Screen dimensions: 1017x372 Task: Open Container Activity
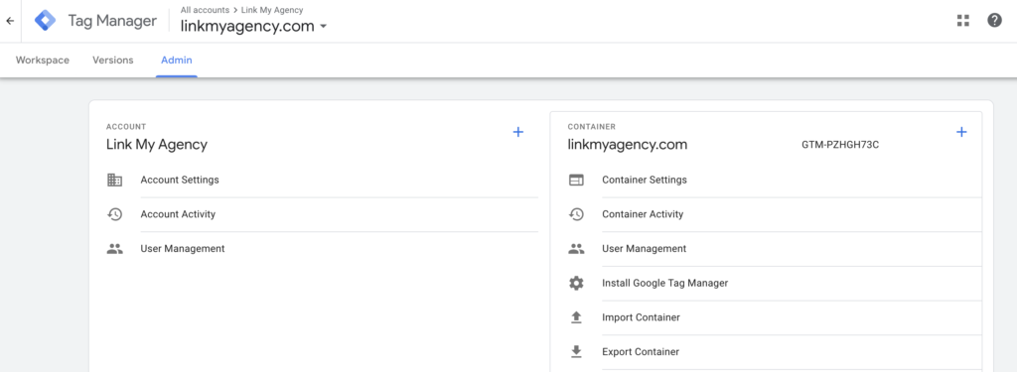(x=643, y=214)
